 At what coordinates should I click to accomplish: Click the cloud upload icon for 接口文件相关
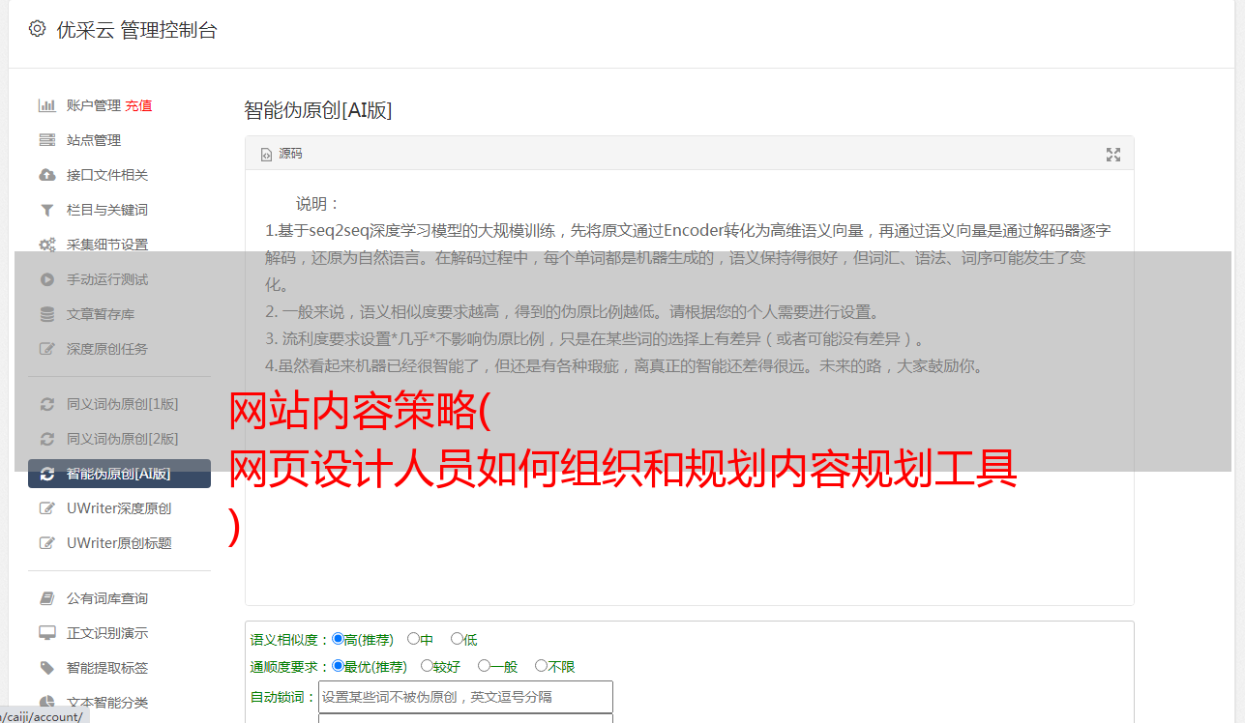46,175
